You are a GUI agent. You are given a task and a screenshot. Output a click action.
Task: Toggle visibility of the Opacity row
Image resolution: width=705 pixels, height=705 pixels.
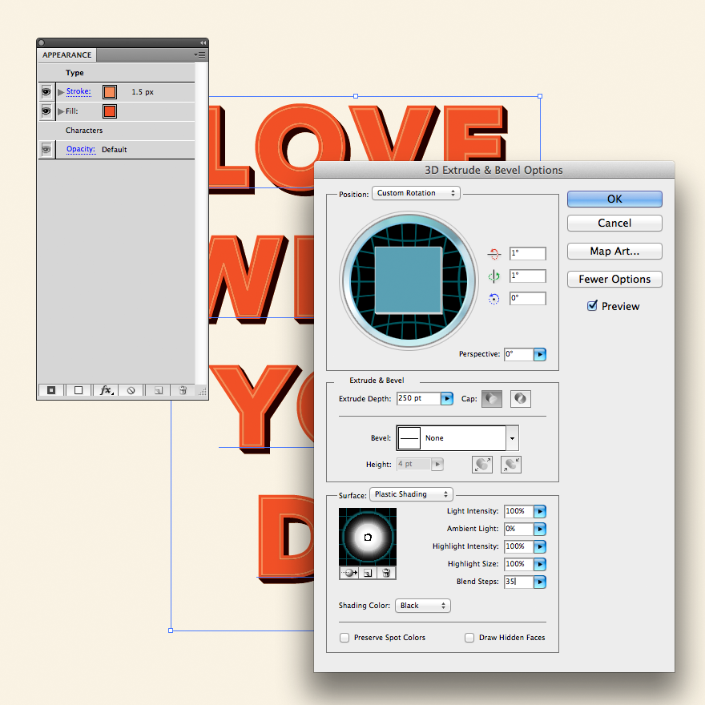[x=46, y=149]
